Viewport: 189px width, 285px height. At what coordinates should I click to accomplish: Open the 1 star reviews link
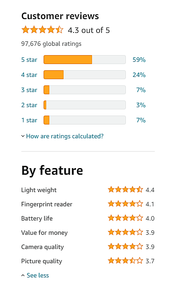[29, 120]
